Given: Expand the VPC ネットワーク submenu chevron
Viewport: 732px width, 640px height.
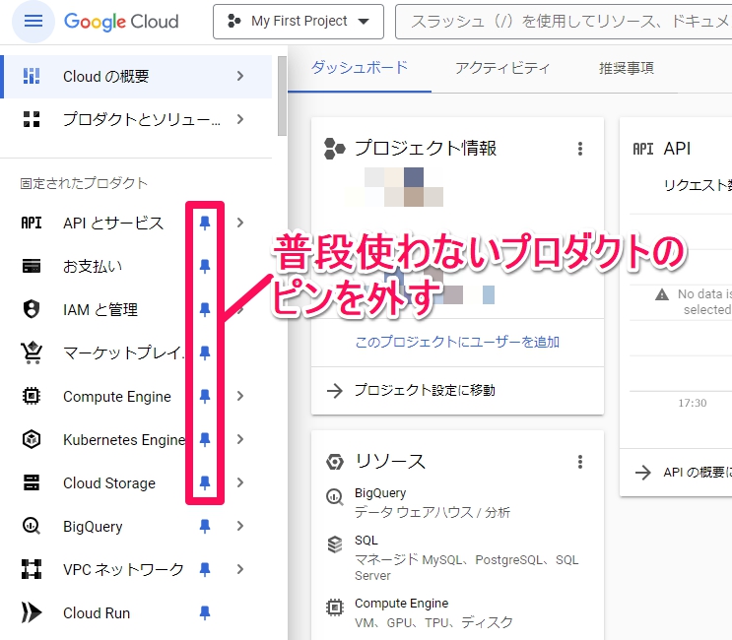Looking at the screenshot, I should [x=240, y=569].
